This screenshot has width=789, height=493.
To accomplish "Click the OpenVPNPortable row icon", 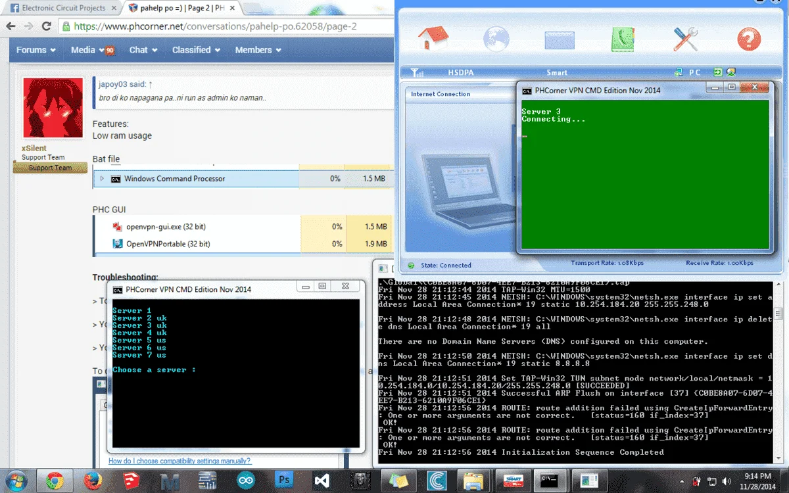I will [x=118, y=244].
